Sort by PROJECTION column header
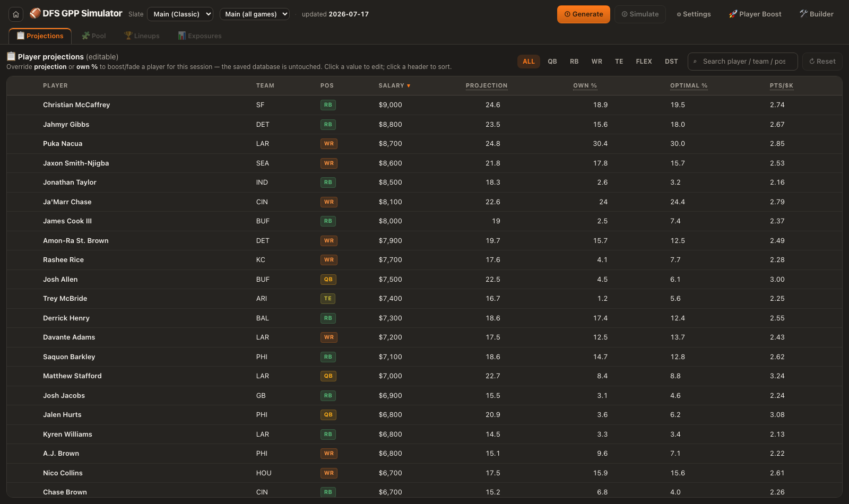This screenshot has height=504, width=849. pyautogui.click(x=487, y=85)
